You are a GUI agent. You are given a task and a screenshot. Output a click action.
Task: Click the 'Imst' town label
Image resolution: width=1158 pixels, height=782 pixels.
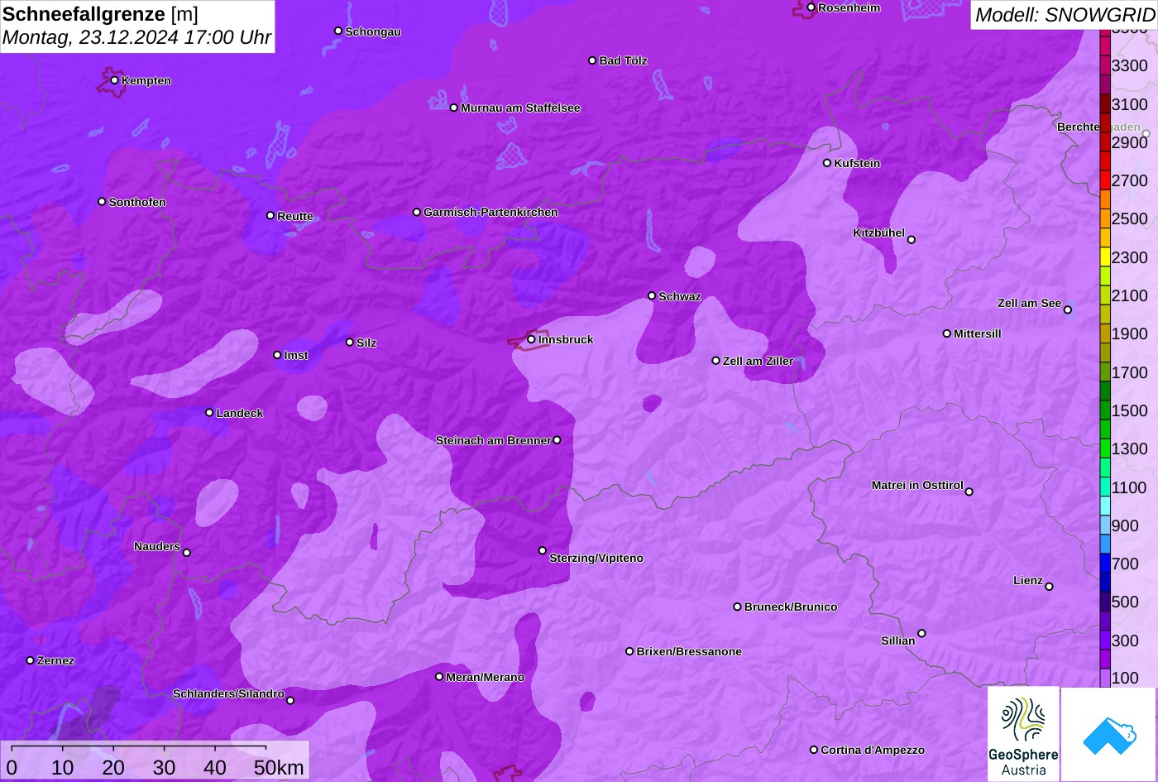296,355
